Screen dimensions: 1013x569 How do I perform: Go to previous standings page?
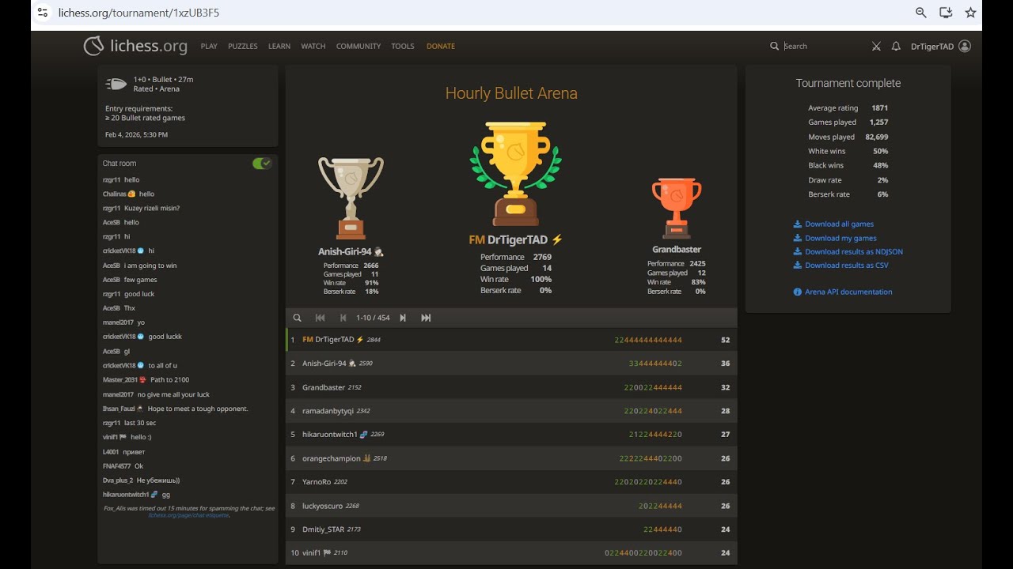click(x=343, y=318)
